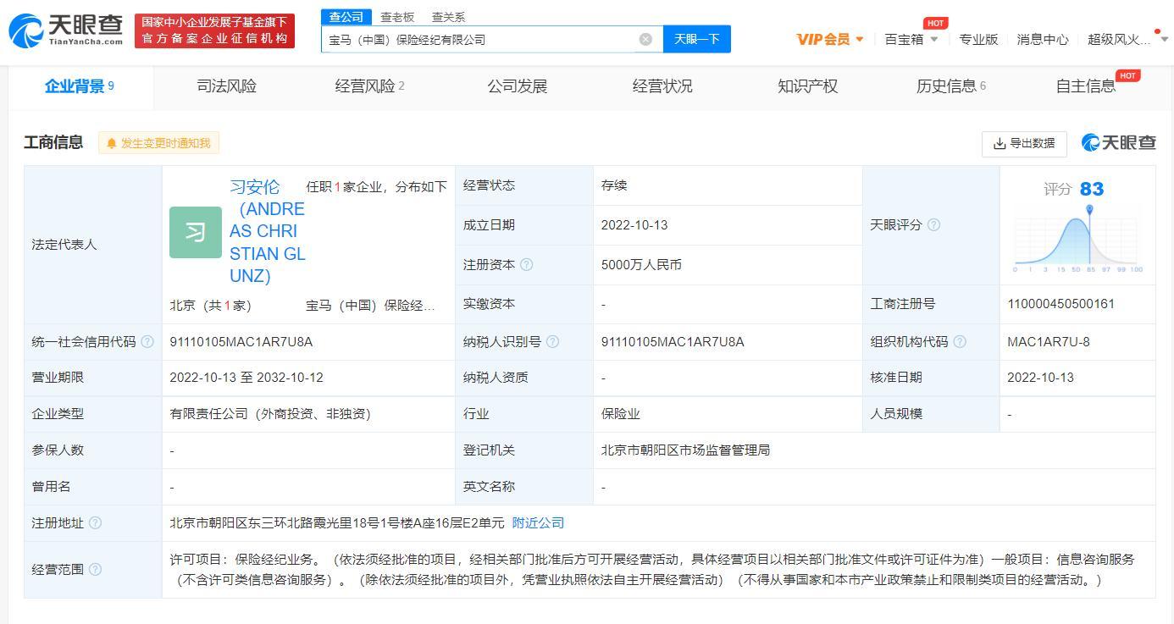
Task: Select the 知识产权 tab
Action: (x=807, y=86)
